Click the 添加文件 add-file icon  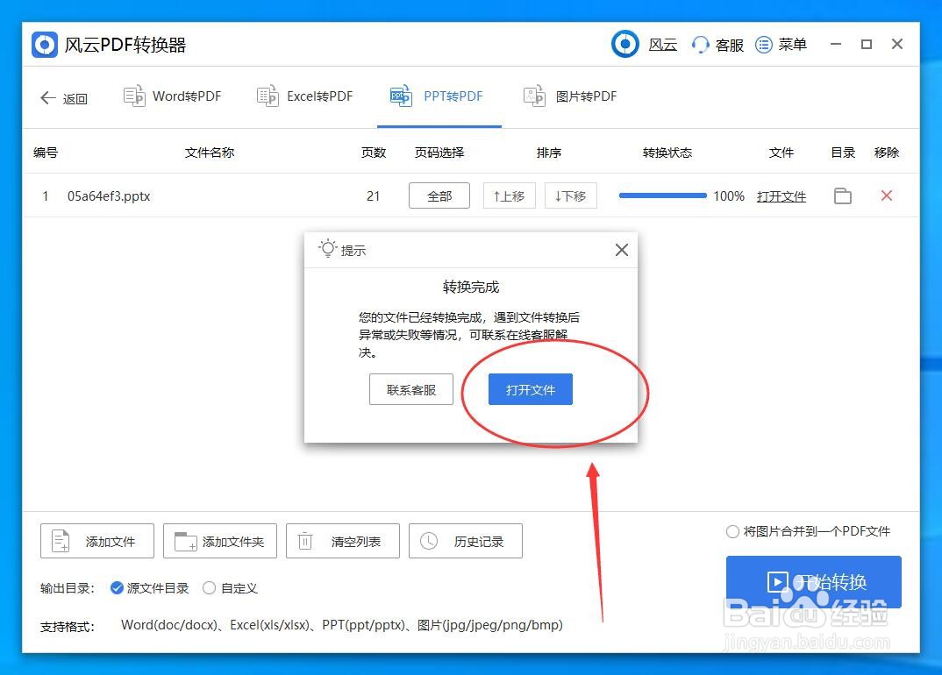59,541
